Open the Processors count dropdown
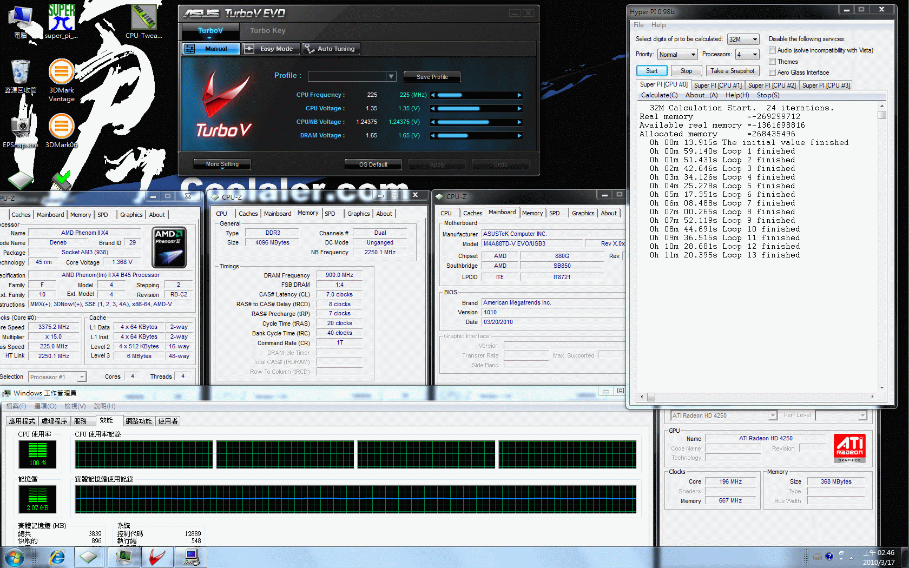The width and height of the screenshot is (909, 568). (x=747, y=55)
